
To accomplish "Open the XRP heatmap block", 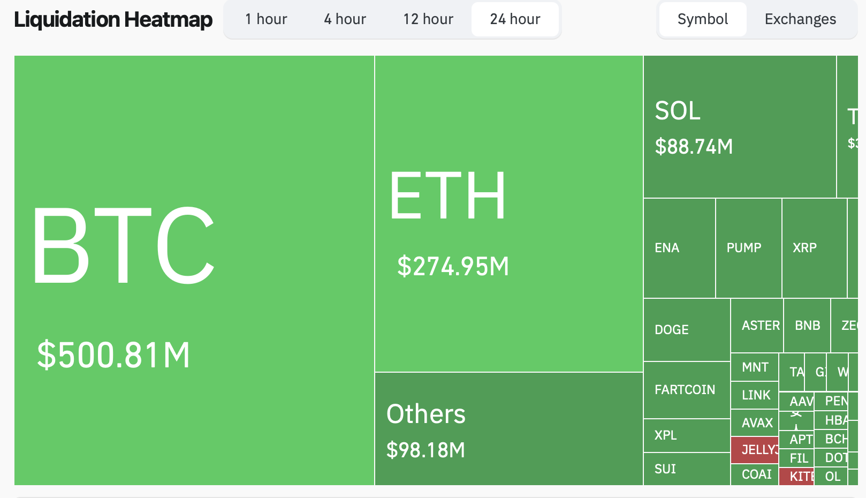I will [x=814, y=248].
